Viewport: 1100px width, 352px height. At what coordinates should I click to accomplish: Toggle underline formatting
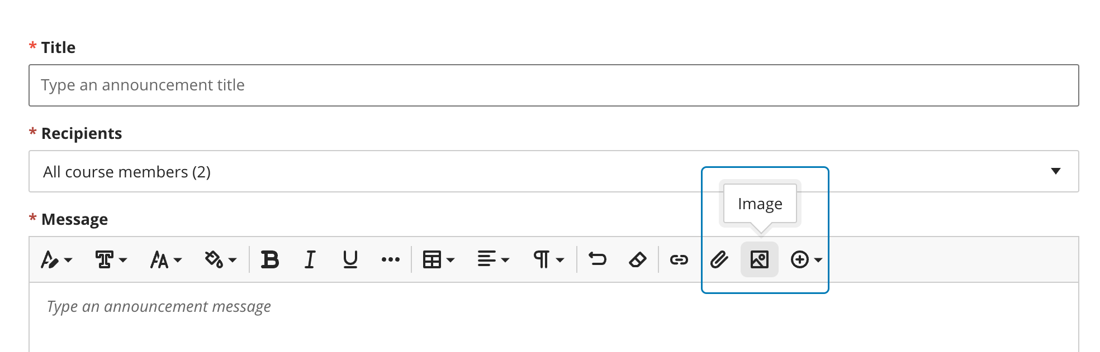point(350,259)
